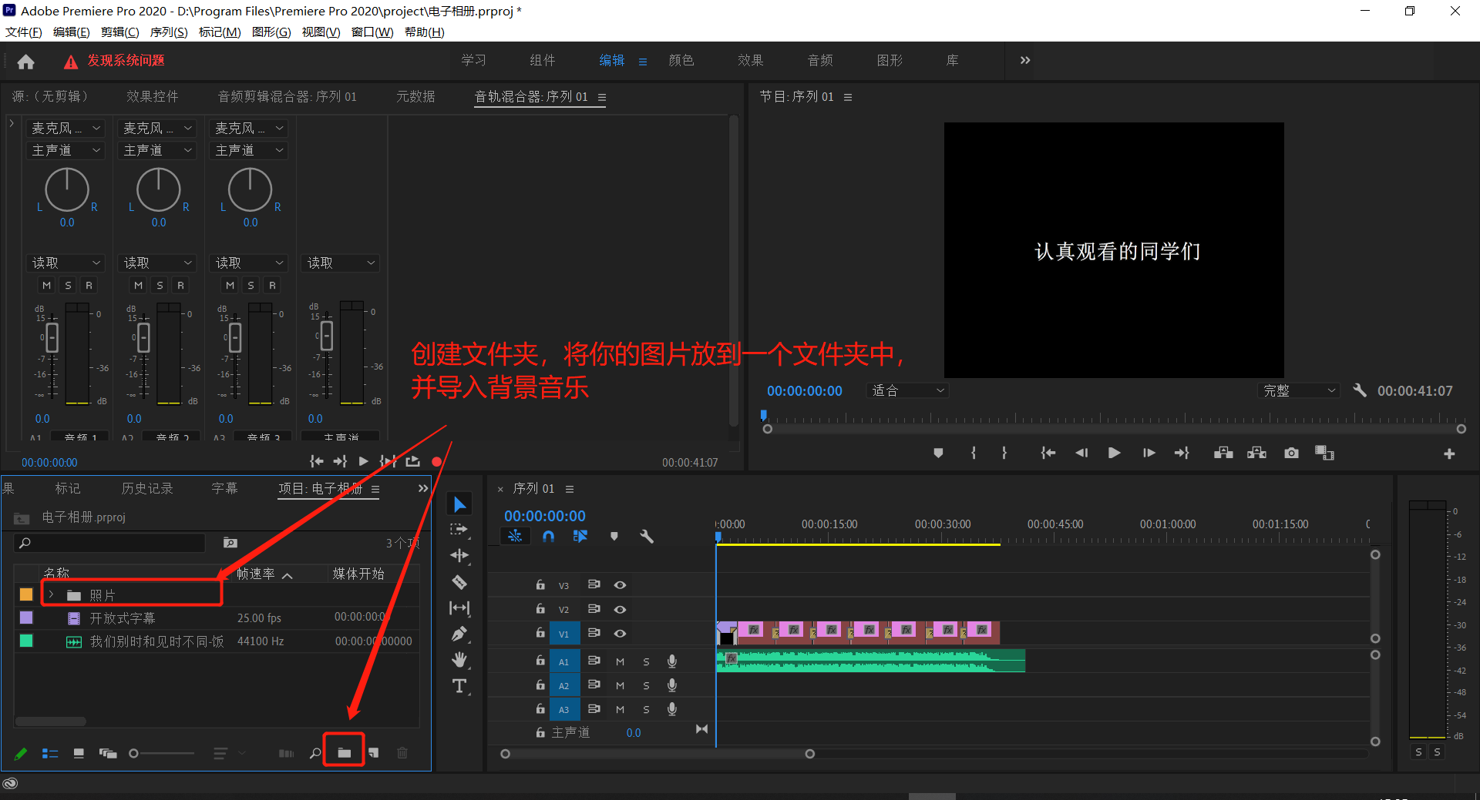Hide the V1 track output
The width and height of the screenshot is (1480, 800).
(x=620, y=634)
